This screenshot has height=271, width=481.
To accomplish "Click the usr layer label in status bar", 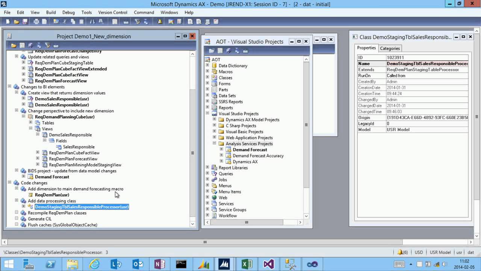I will pyautogui.click(x=459, y=253).
